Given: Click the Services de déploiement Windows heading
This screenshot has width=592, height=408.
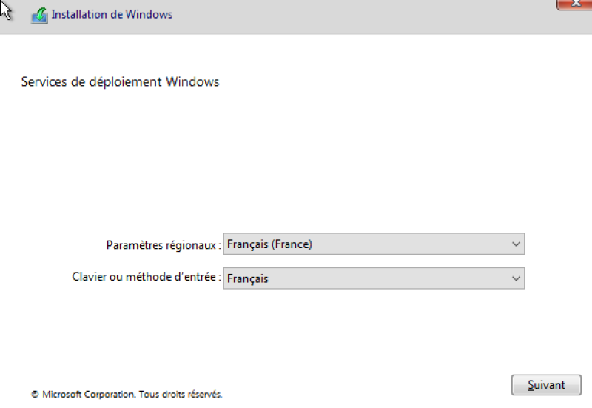Looking at the screenshot, I should (x=120, y=82).
